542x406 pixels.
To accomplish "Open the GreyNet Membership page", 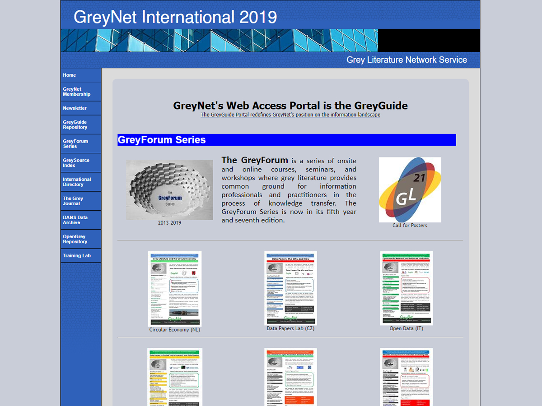I will tap(77, 92).
